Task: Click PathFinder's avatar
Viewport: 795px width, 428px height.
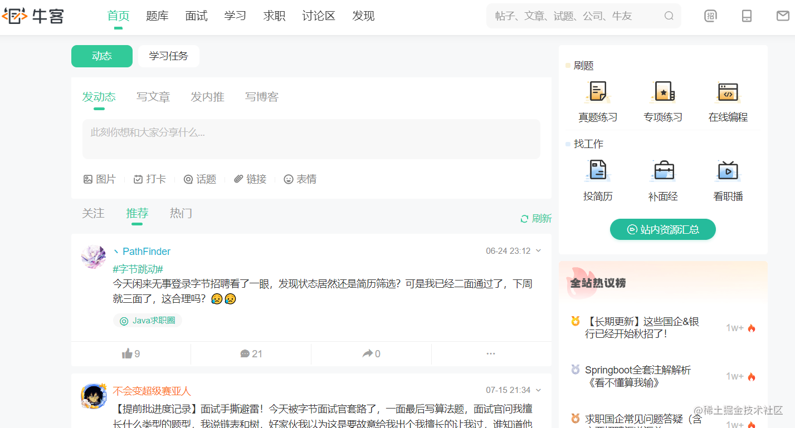Action: (x=94, y=257)
